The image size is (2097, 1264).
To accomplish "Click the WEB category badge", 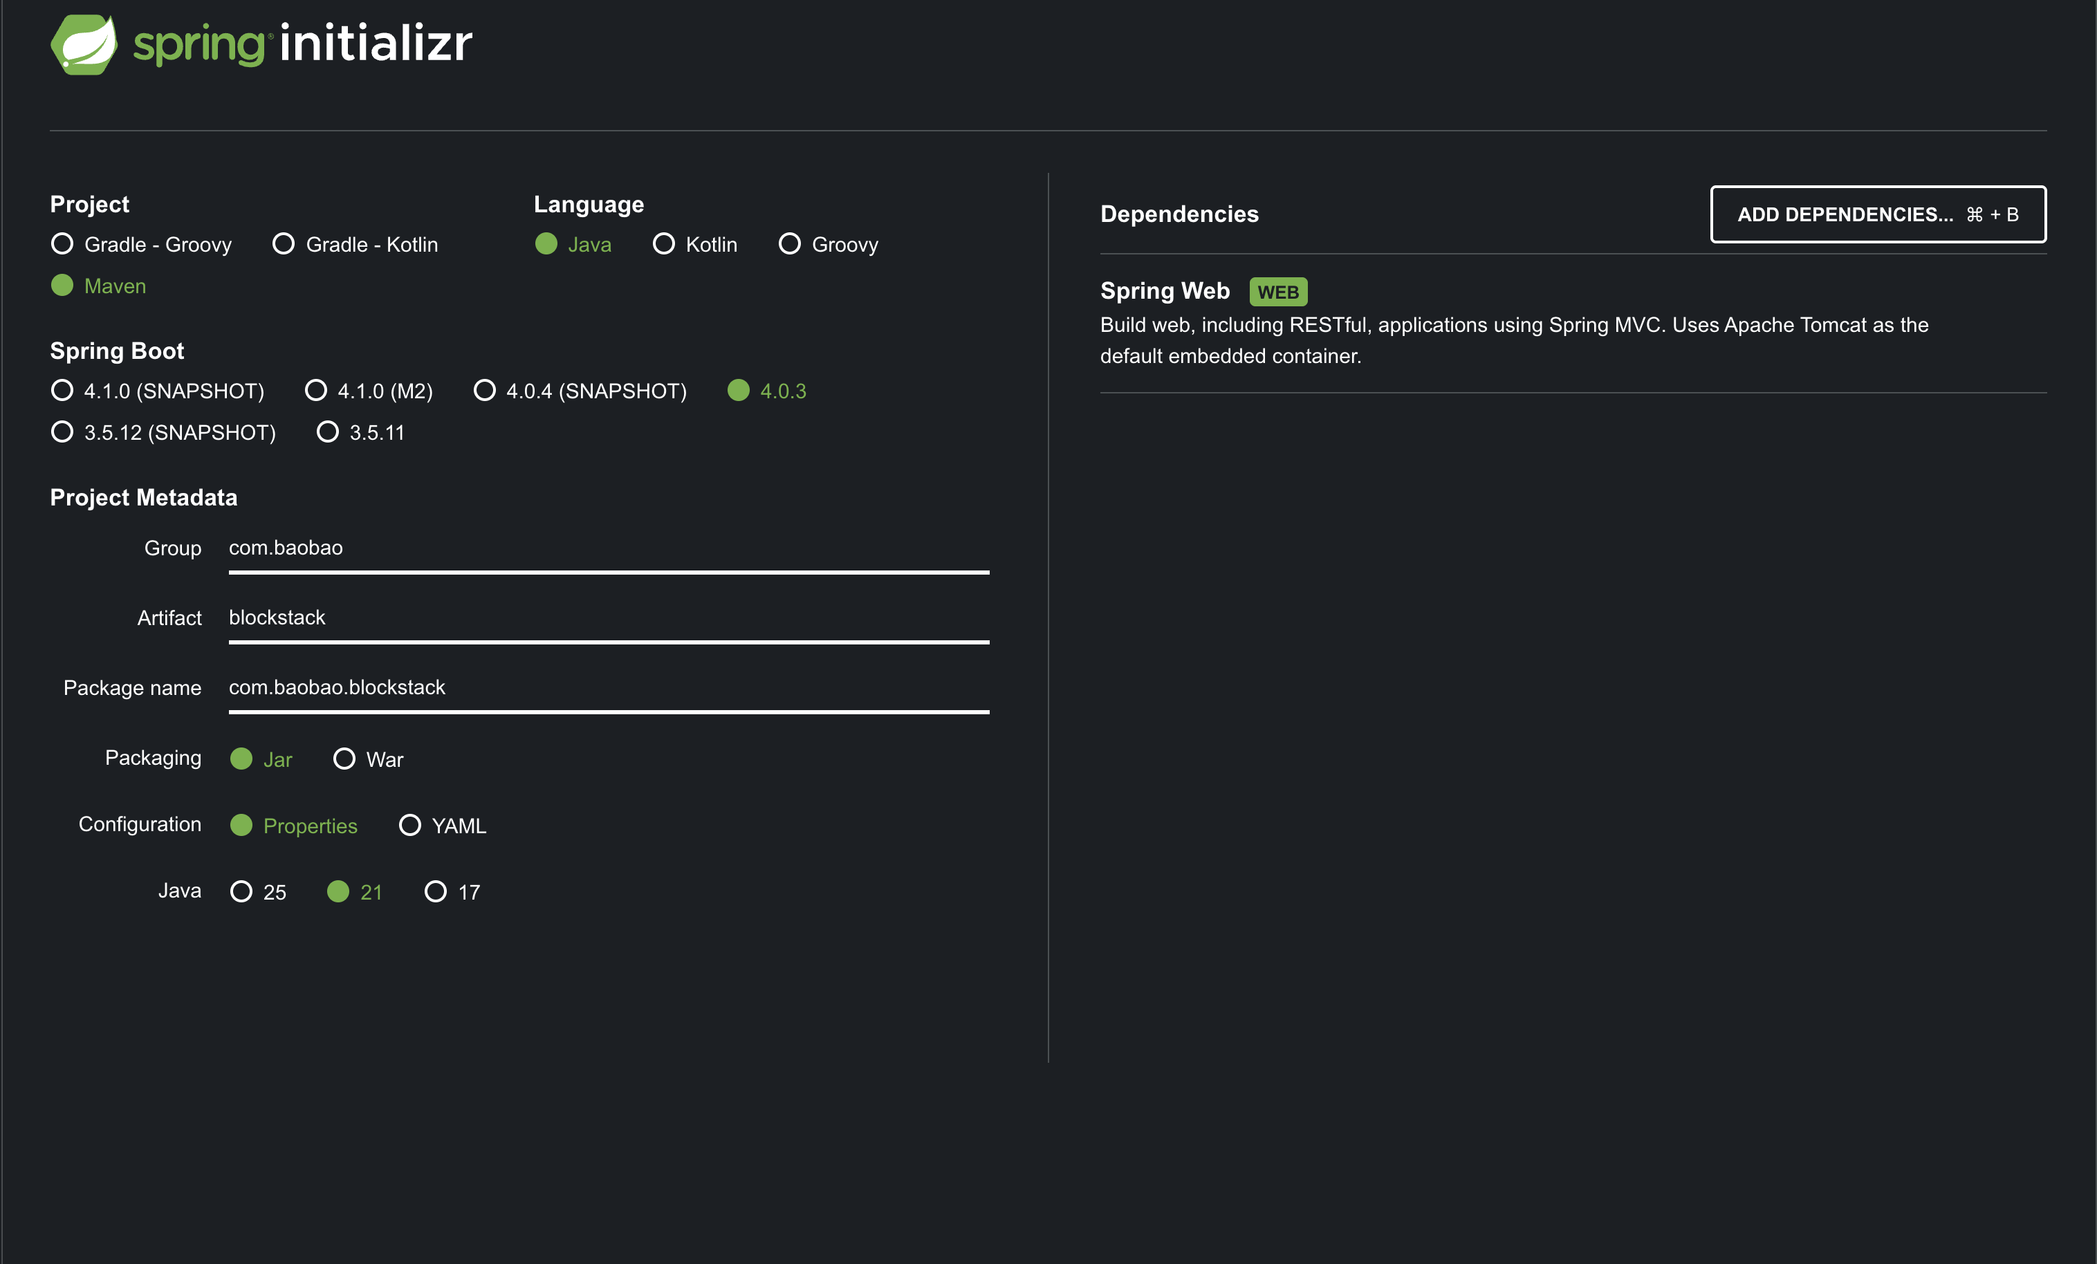I will pyautogui.click(x=1278, y=292).
